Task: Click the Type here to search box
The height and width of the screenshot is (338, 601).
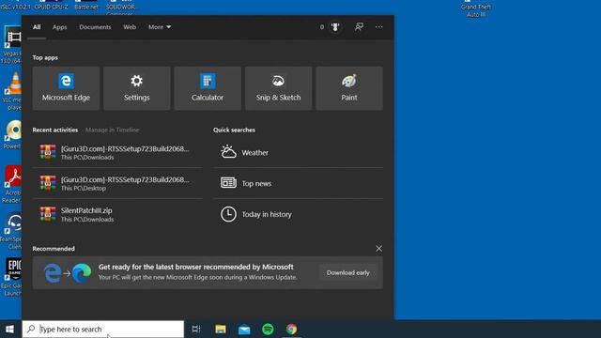Action: click(x=103, y=330)
